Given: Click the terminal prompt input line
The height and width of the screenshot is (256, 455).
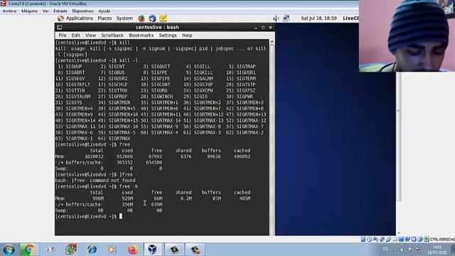Looking at the screenshot, I should pyautogui.click(x=161, y=216).
